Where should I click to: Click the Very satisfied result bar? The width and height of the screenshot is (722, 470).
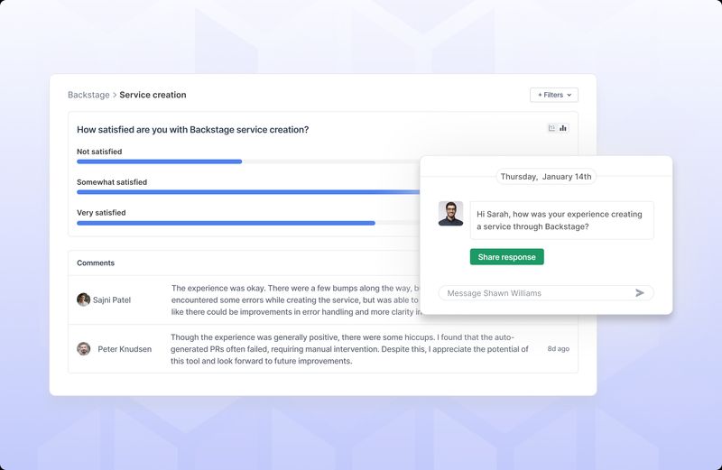point(226,223)
